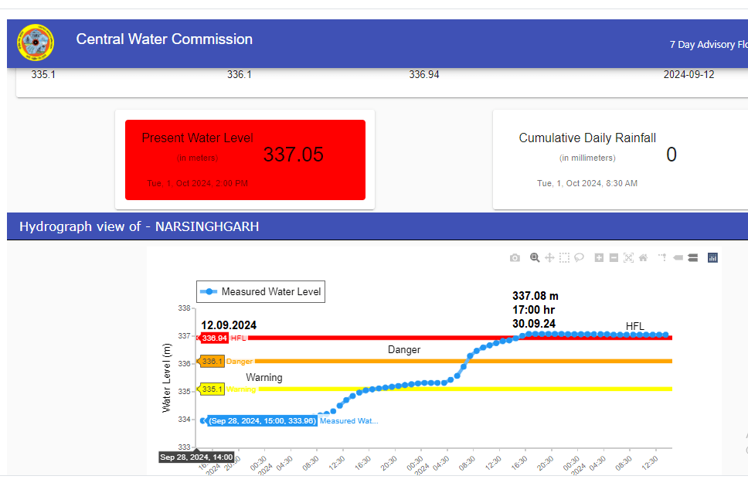Reset axes with the home icon

coord(643,258)
